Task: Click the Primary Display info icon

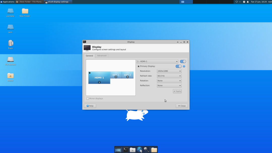Action: tap(184, 66)
